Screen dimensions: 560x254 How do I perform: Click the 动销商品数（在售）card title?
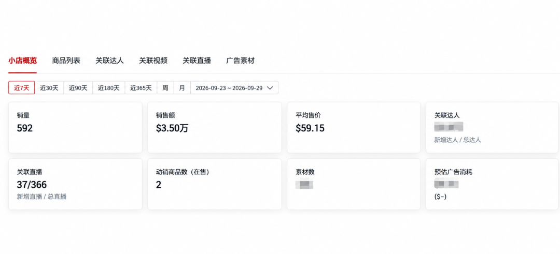pos(184,172)
